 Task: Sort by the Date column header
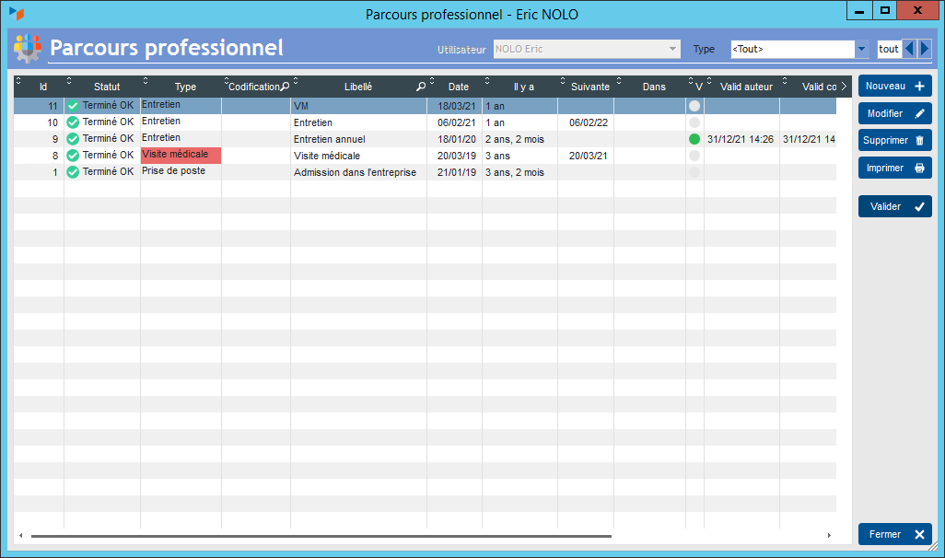point(458,87)
